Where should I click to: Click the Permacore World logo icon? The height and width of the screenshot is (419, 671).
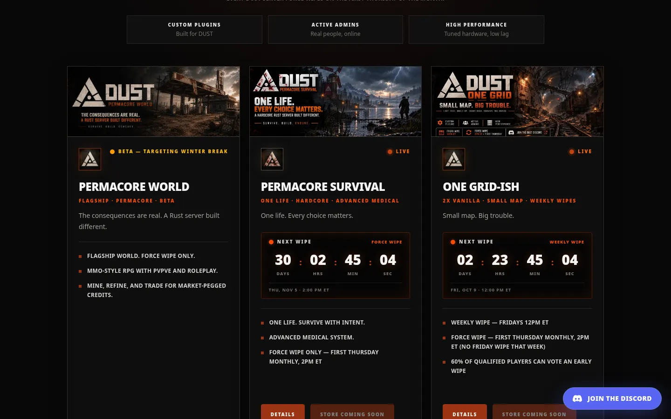point(90,159)
